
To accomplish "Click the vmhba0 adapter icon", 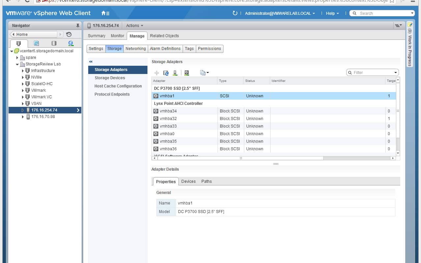I will 156,134.
